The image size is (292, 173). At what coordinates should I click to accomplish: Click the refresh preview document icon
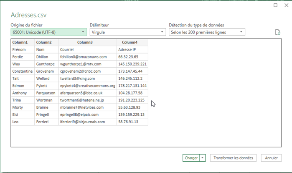(278, 32)
